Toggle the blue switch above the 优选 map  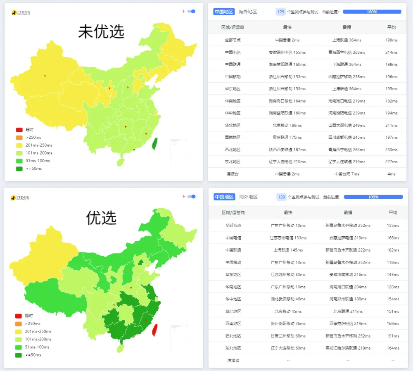click(191, 197)
